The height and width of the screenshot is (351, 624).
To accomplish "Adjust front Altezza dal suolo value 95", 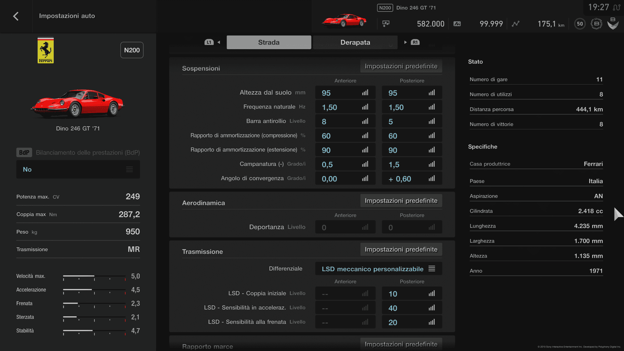I will click(345, 93).
